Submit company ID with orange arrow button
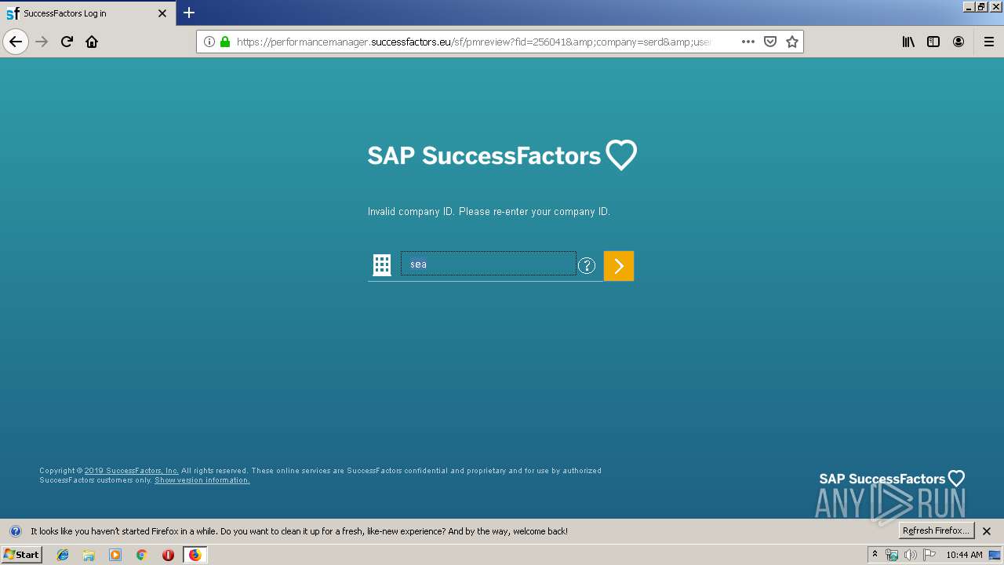The height and width of the screenshot is (565, 1004). coord(619,266)
